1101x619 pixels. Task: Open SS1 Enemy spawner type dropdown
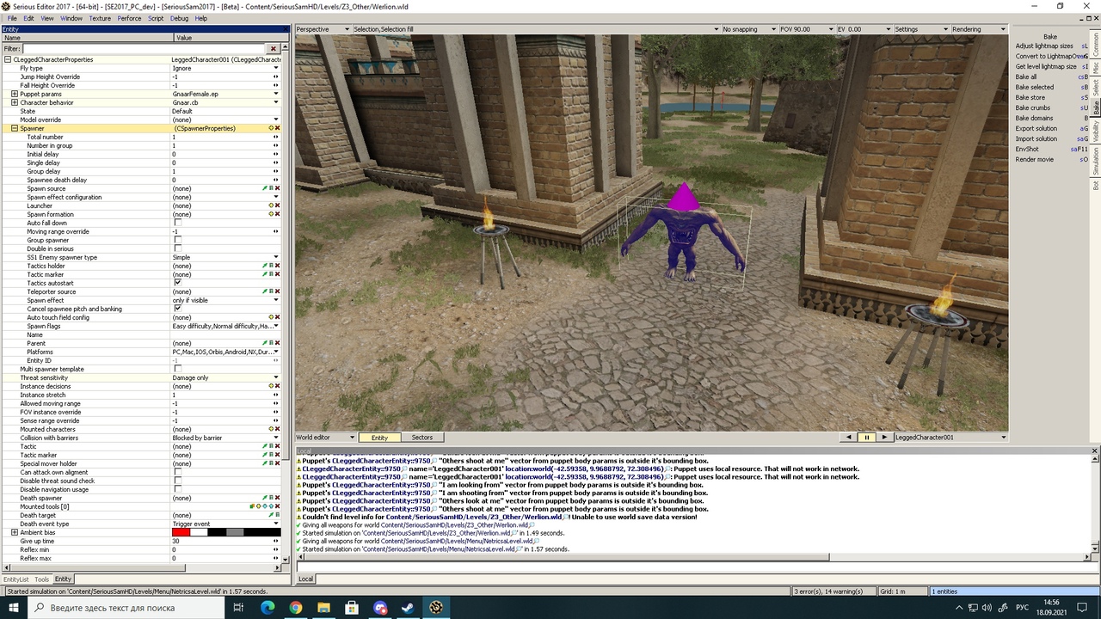coord(276,257)
